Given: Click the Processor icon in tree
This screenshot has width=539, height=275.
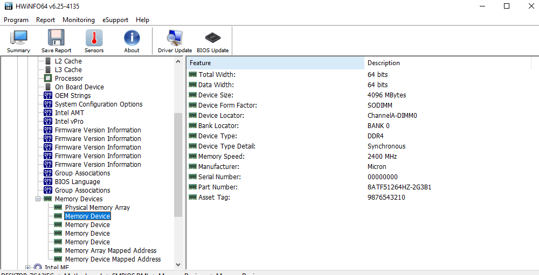Looking at the screenshot, I should [48, 78].
